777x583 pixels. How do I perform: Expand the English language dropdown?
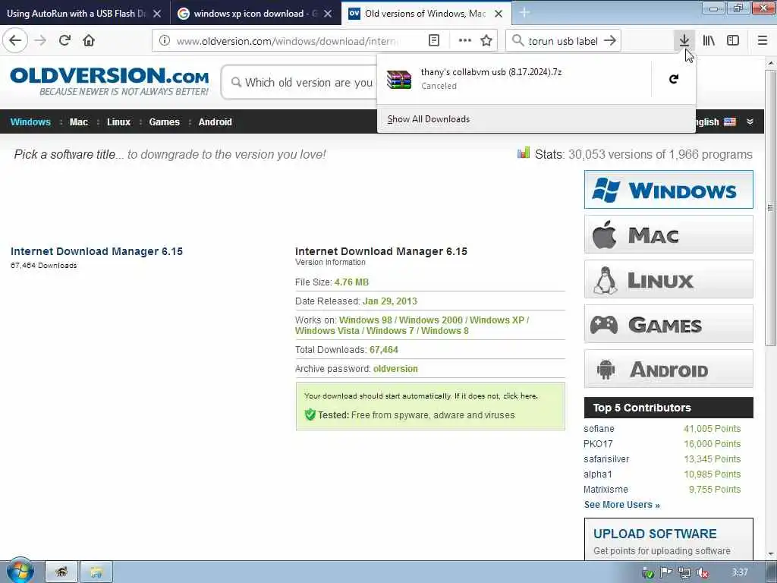click(x=750, y=122)
